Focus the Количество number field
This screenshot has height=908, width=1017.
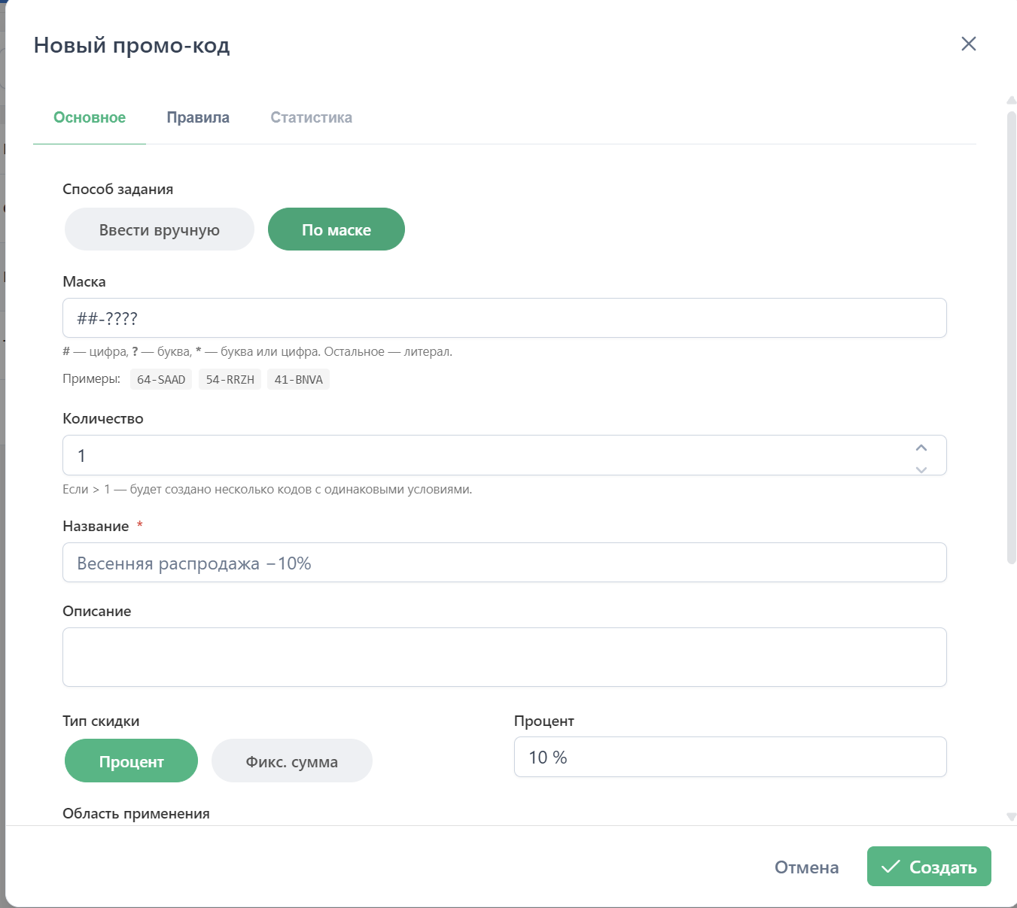pos(482,456)
